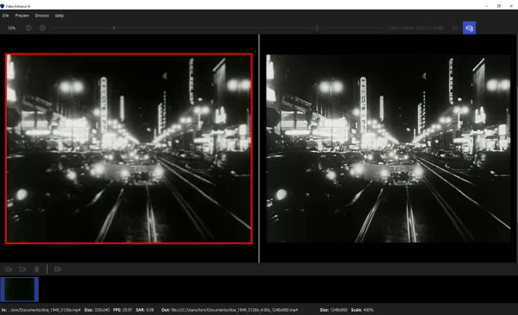The height and width of the screenshot is (315, 518).
Task: Select the video clip thumbnail in filmstrip
Action: pos(20,289)
